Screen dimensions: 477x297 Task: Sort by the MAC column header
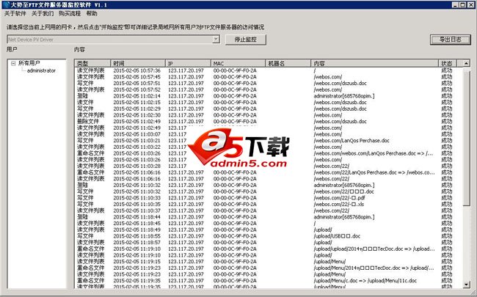click(x=238, y=63)
